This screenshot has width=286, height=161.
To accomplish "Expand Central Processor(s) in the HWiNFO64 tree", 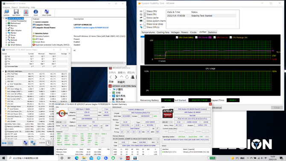I will 6,21.
